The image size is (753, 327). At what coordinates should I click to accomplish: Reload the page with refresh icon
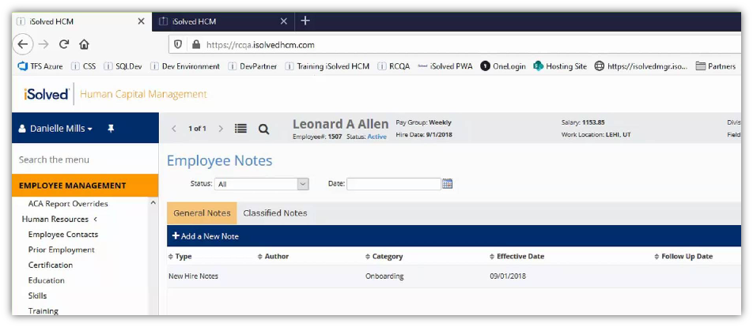pos(64,44)
